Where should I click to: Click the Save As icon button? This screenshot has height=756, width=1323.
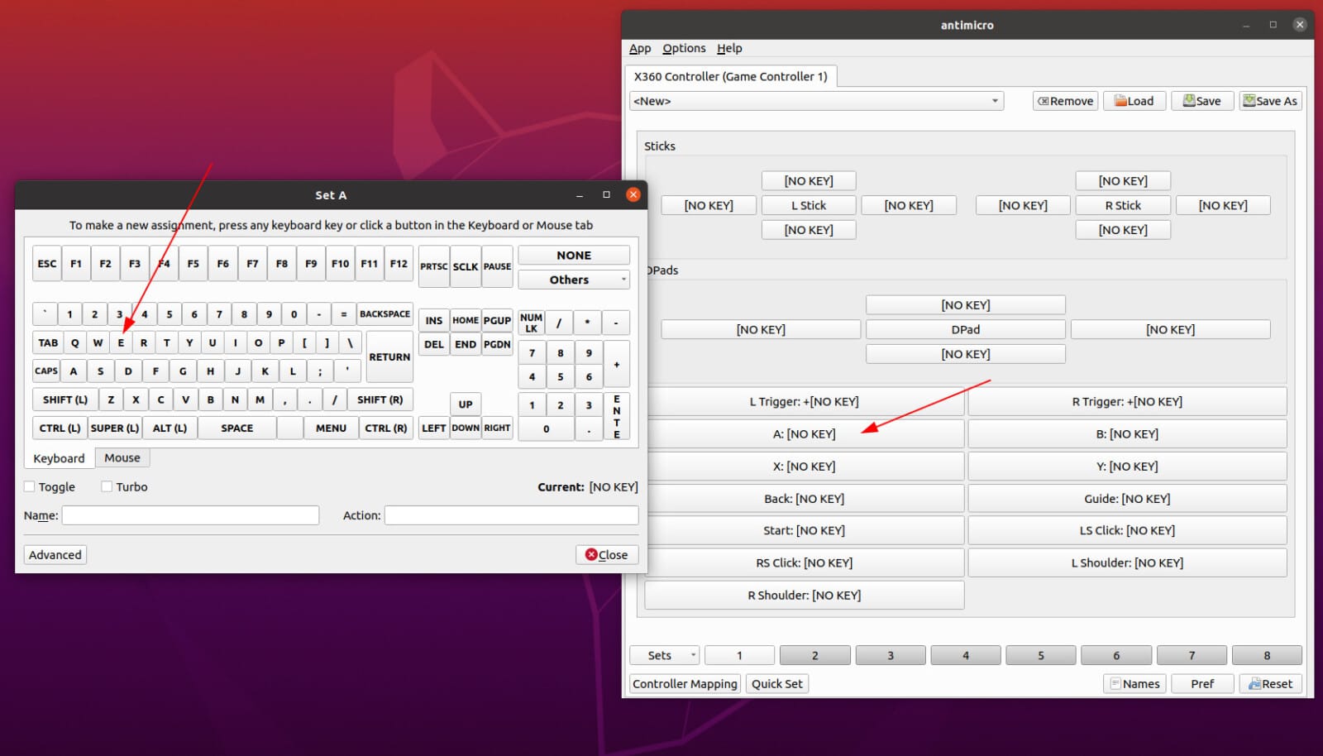1270,100
